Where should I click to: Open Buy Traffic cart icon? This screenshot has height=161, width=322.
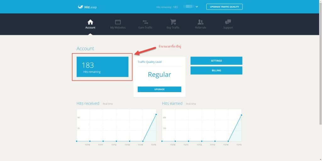tap(173, 22)
